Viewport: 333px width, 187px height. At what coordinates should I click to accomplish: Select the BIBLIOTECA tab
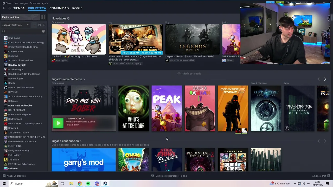click(x=37, y=8)
